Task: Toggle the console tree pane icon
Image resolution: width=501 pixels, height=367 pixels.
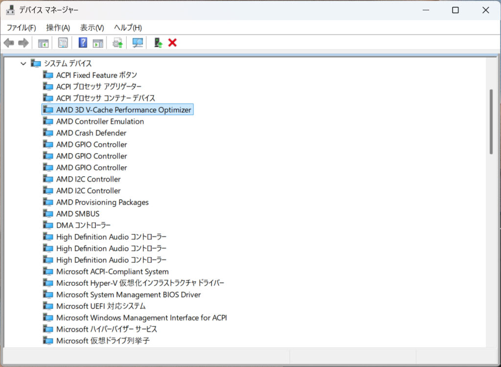Action: [43, 43]
